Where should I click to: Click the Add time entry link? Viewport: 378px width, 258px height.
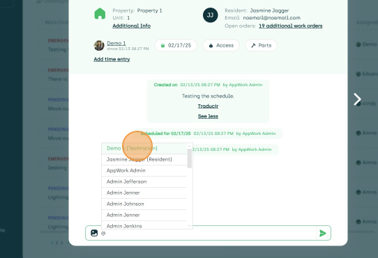pyautogui.click(x=112, y=59)
